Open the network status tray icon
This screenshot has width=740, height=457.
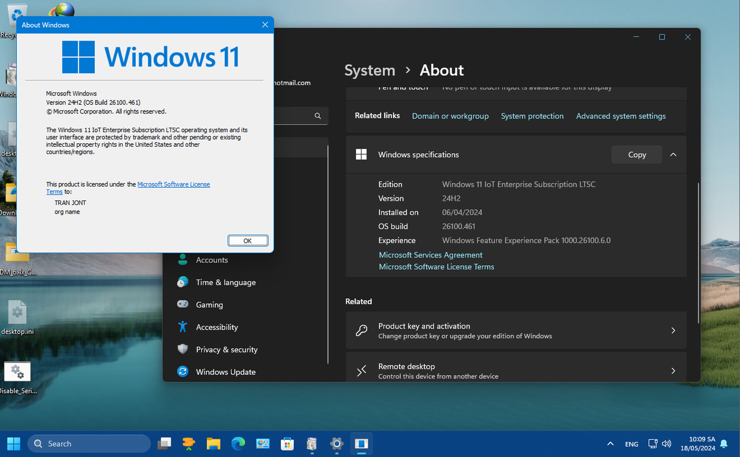(653, 444)
